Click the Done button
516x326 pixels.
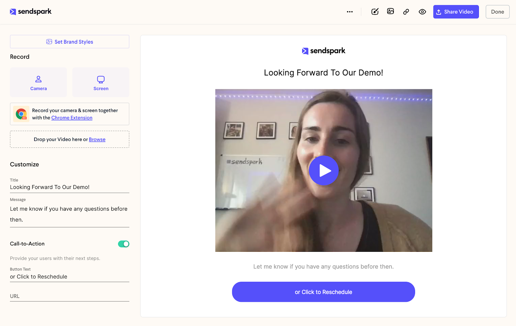(497, 12)
